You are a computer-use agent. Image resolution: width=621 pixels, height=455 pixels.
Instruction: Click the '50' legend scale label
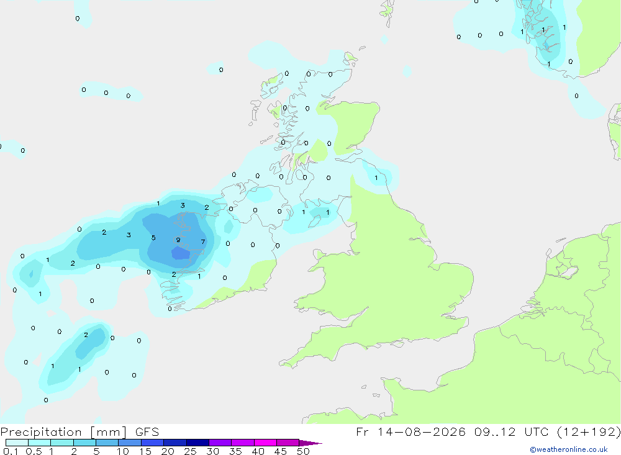click(x=304, y=451)
